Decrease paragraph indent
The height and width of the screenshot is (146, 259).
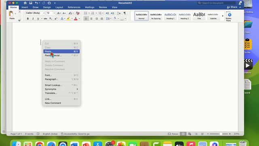(107, 13)
